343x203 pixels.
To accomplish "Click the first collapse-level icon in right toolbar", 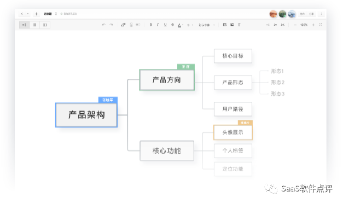I will [x=268, y=25].
